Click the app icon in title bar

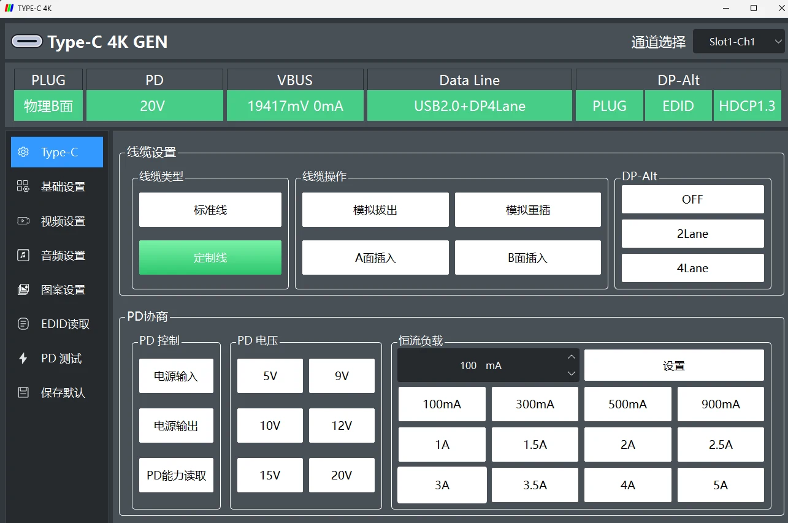(x=8, y=8)
